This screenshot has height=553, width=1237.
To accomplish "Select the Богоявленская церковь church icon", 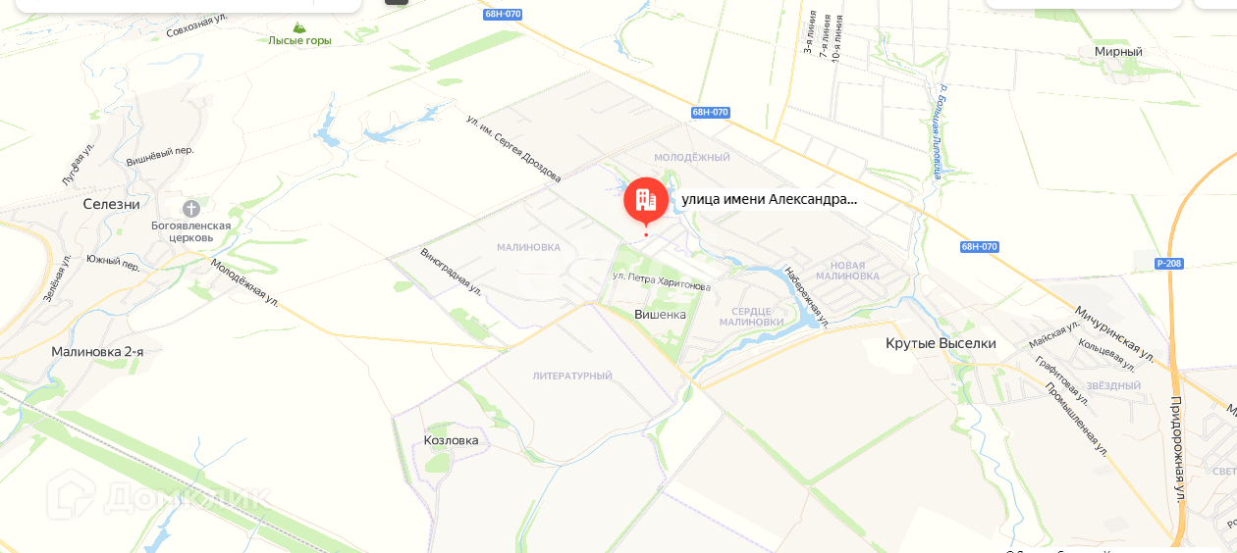I will pos(191,209).
